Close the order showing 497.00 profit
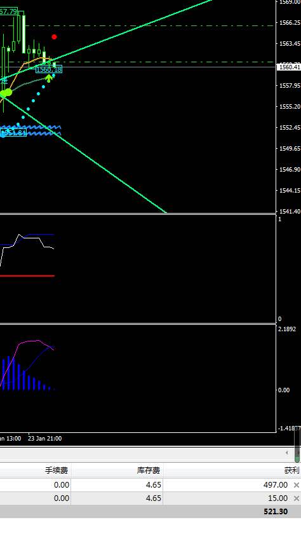Viewport: 301px width, 555px height. (x=297, y=485)
